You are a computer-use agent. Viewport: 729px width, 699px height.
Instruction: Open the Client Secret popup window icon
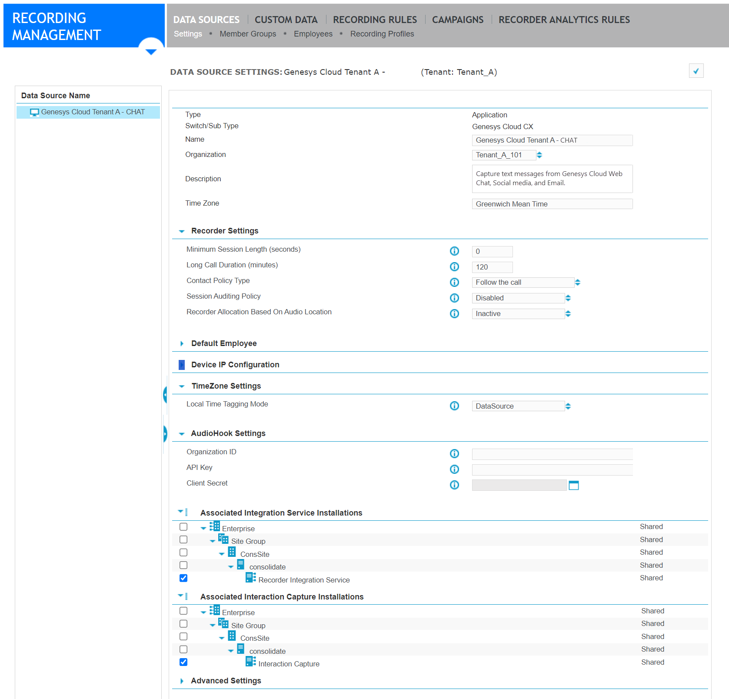pyautogui.click(x=574, y=485)
